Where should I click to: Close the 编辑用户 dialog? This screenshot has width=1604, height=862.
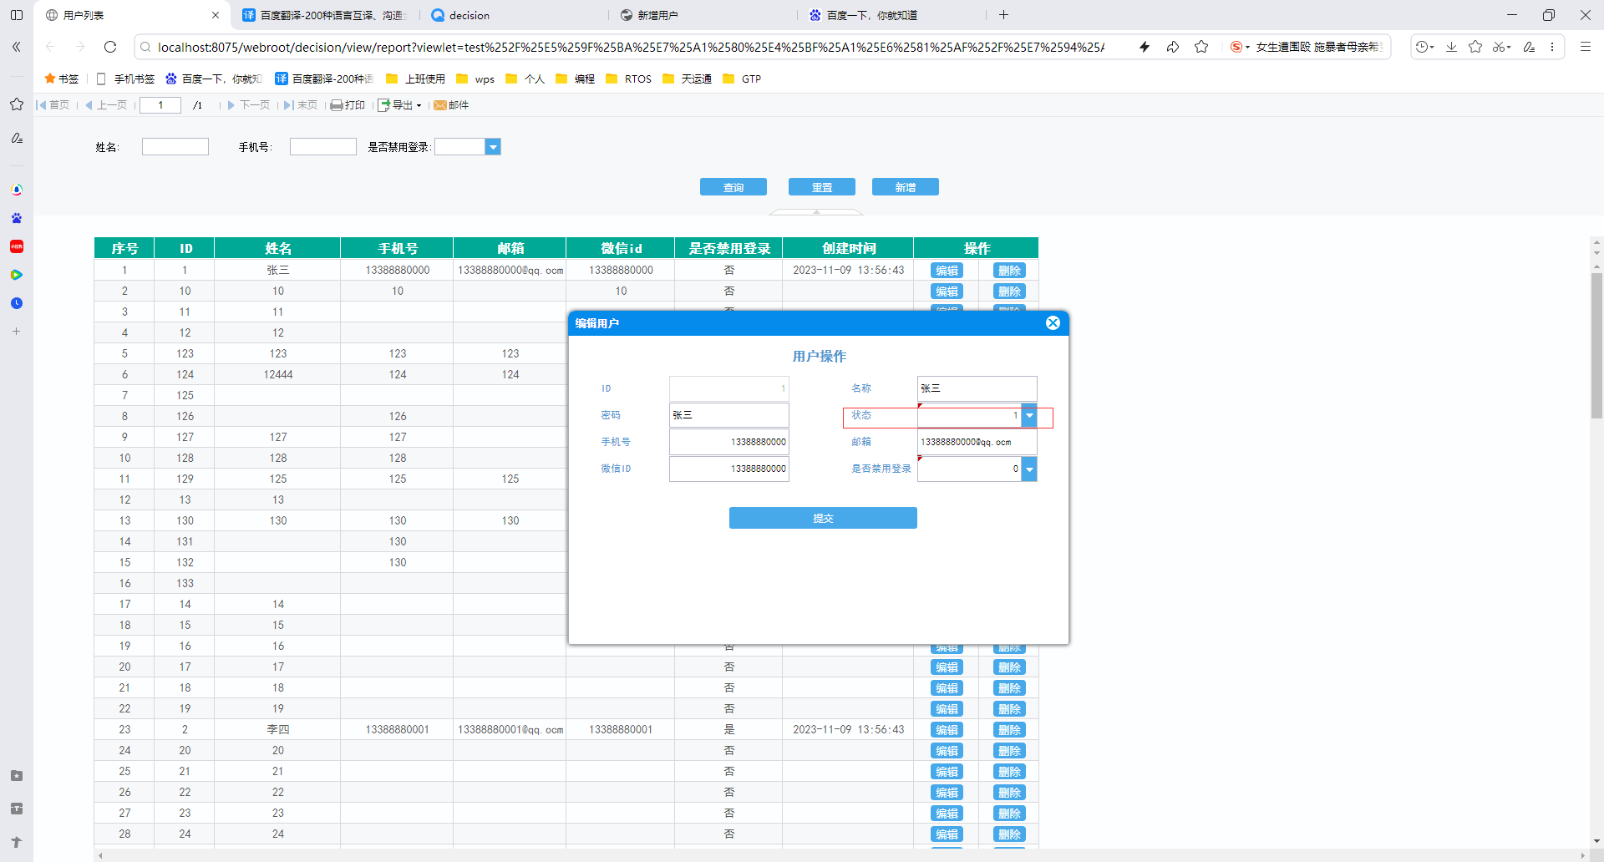1053,323
